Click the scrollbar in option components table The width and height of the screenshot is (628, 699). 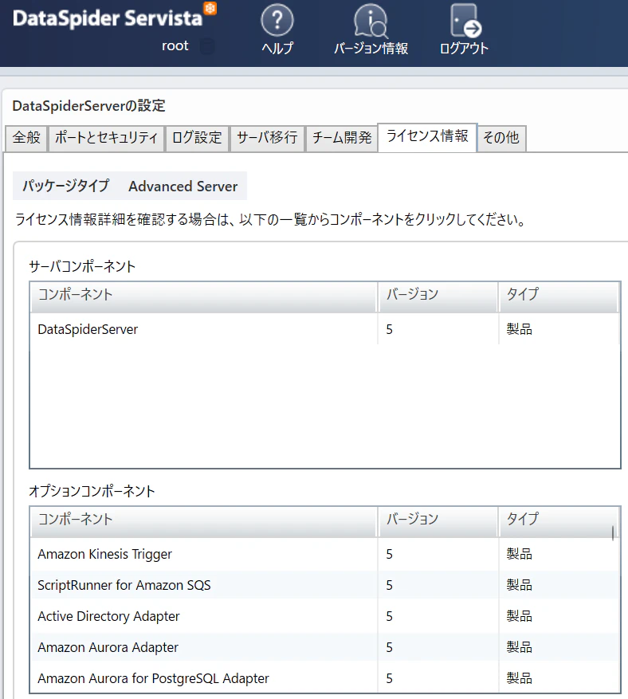coord(614,533)
